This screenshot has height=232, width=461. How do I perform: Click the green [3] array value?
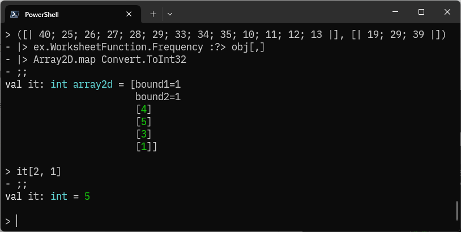pyautogui.click(x=144, y=134)
